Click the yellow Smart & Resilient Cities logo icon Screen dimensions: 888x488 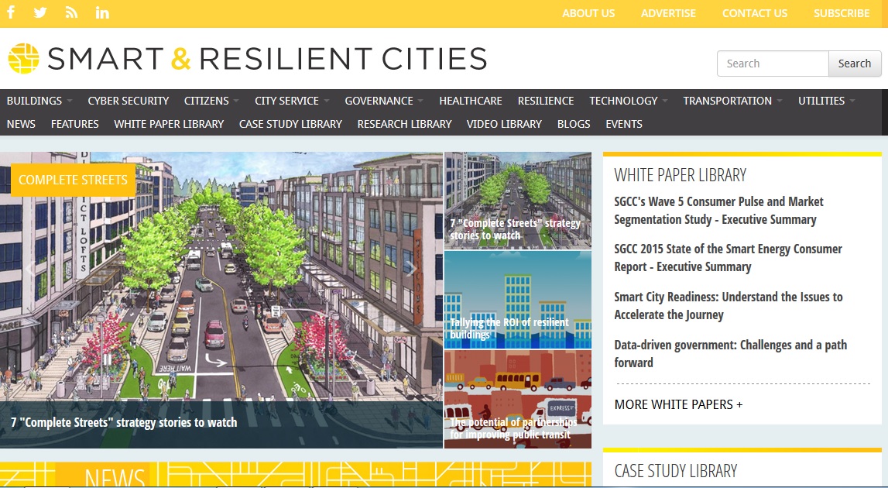(x=24, y=58)
